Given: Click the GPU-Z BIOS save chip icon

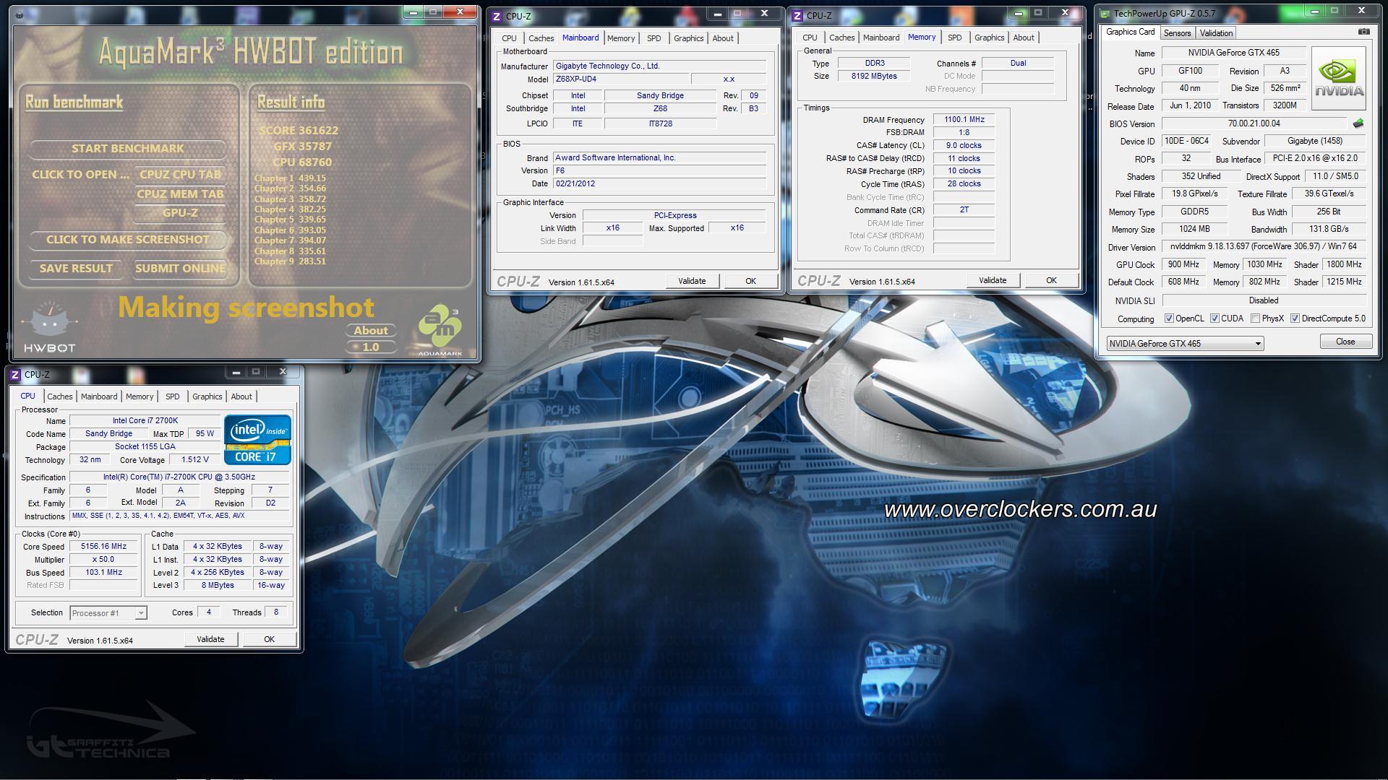Looking at the screenshot, I should (1358, 123).
